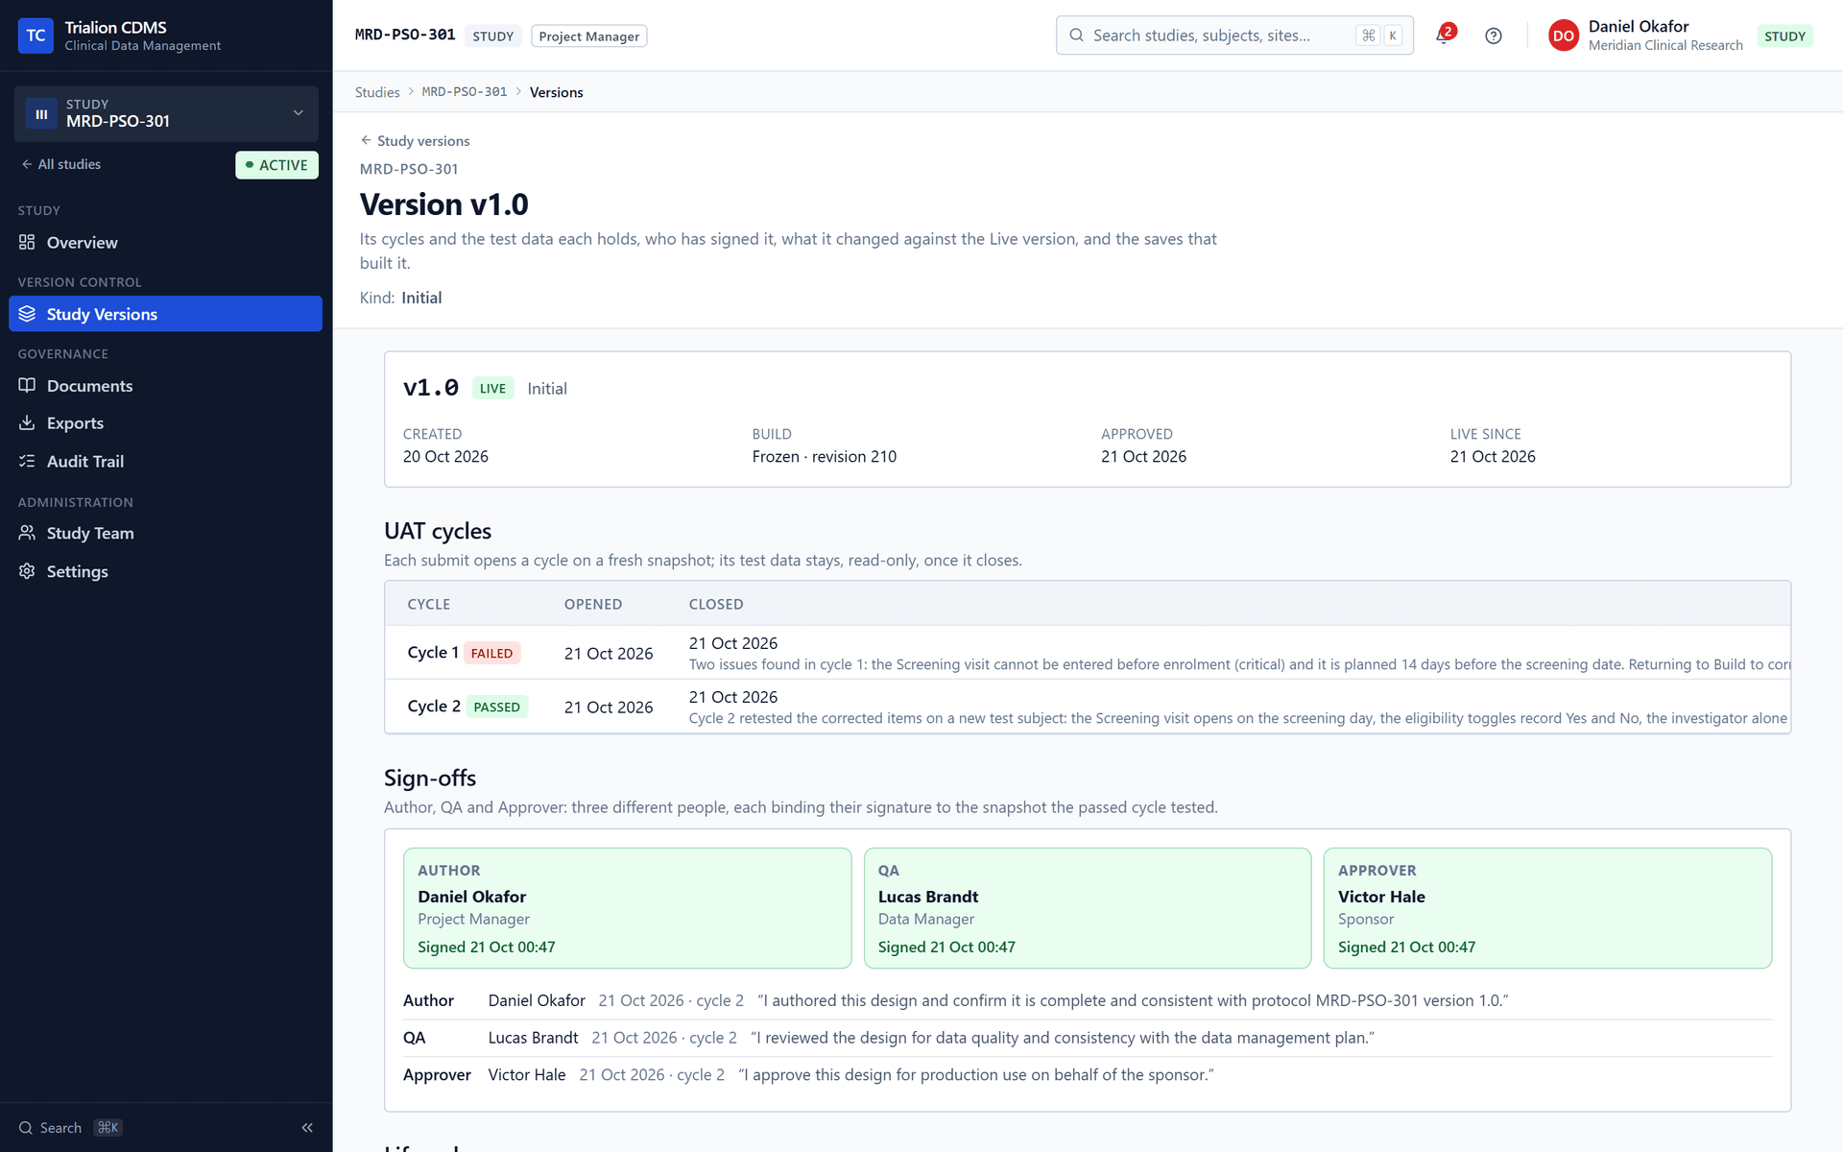
Task: Open the sidebar Search button
Action: [x=70, y=1128]
